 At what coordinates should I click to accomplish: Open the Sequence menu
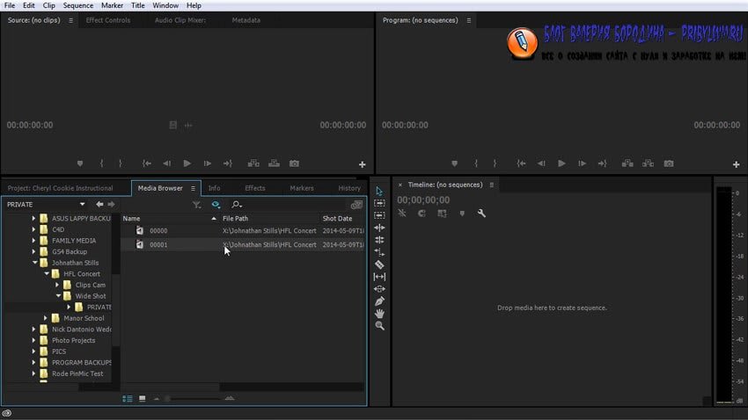[77, 5]
